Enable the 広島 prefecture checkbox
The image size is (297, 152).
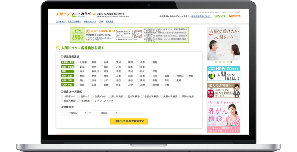[x=90, y=80]
